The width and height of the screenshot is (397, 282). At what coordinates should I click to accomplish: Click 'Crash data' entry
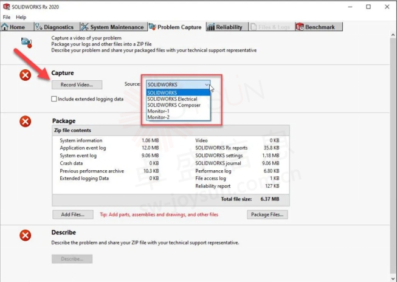click(x=71, y=163)
